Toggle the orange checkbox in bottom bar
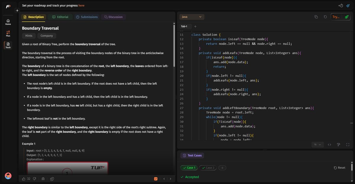355x184 pixels. (156, 179)
